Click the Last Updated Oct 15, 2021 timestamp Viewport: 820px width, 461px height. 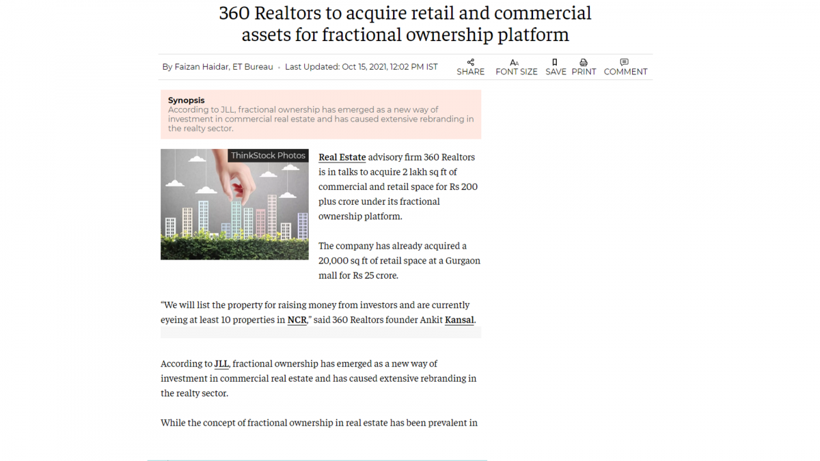coord(361,67)
